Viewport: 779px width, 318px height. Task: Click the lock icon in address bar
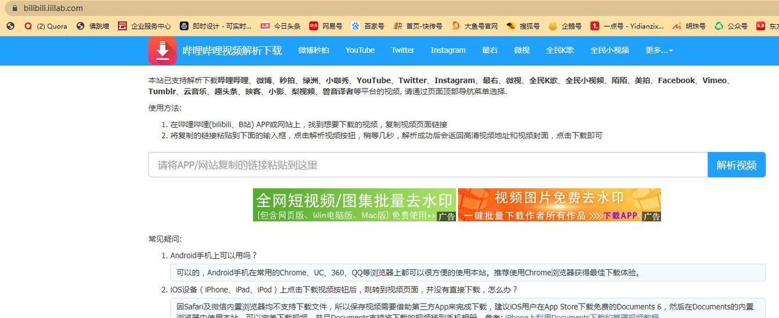(x=15, y=8)
